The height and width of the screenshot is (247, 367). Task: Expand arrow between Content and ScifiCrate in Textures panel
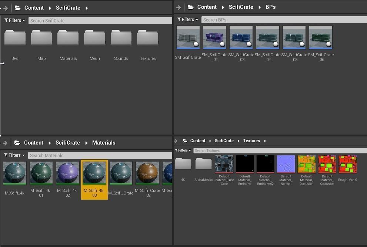point(210,141)
